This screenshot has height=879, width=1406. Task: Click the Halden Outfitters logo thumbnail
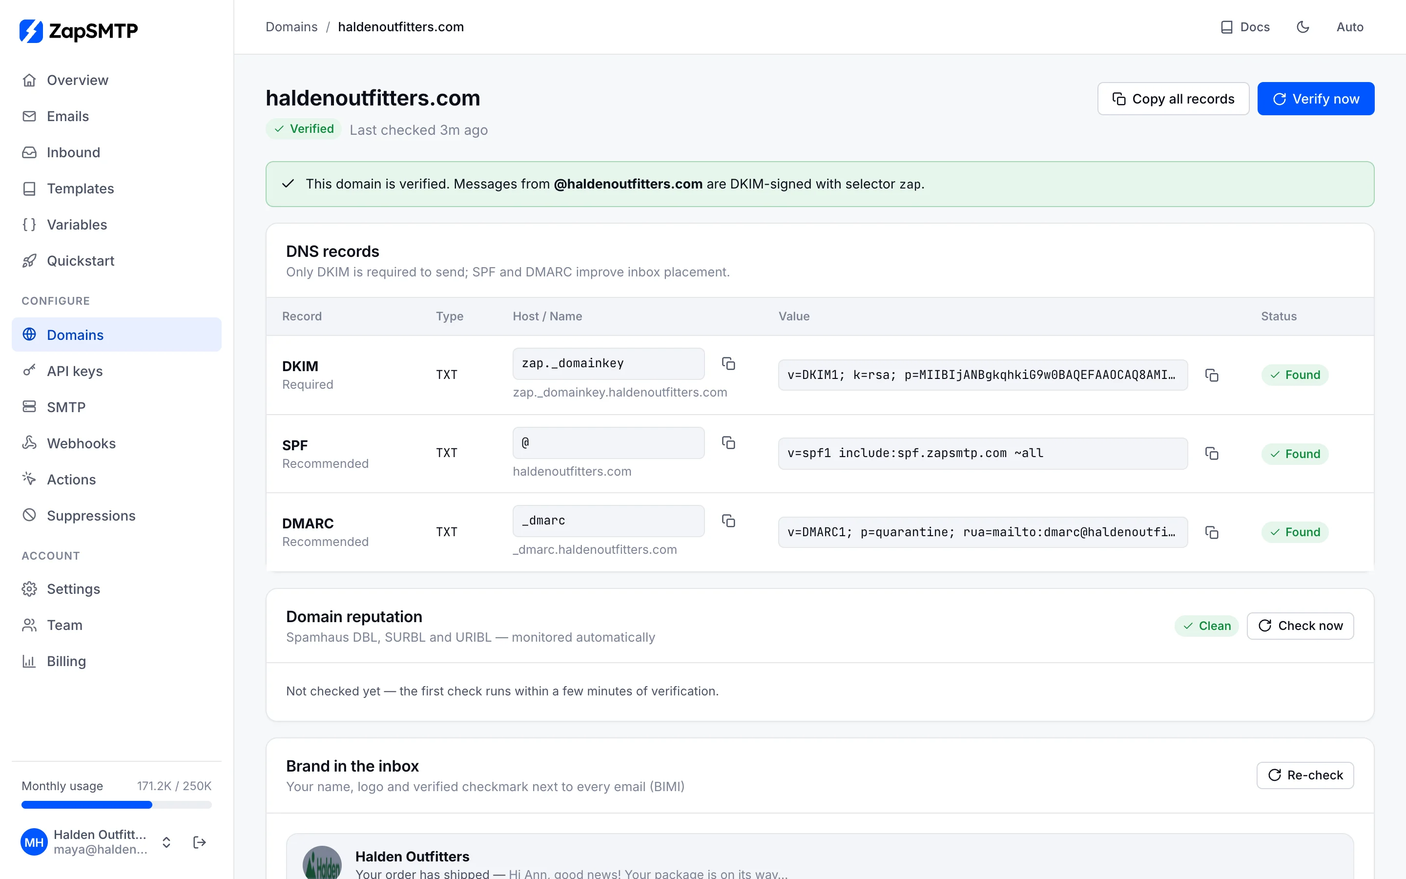322,863
